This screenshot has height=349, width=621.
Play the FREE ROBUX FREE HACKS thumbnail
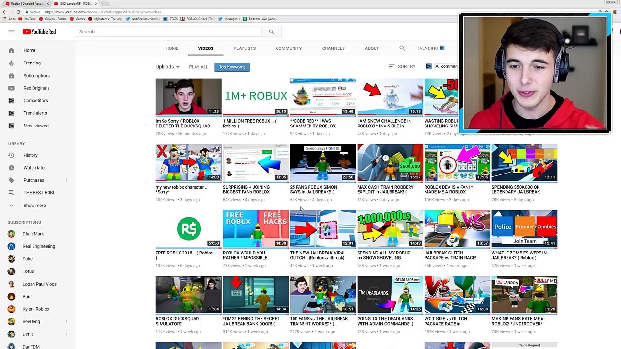coord(256,229)
